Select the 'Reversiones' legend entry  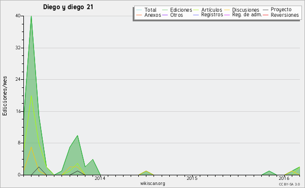click(x=285, y=15)
